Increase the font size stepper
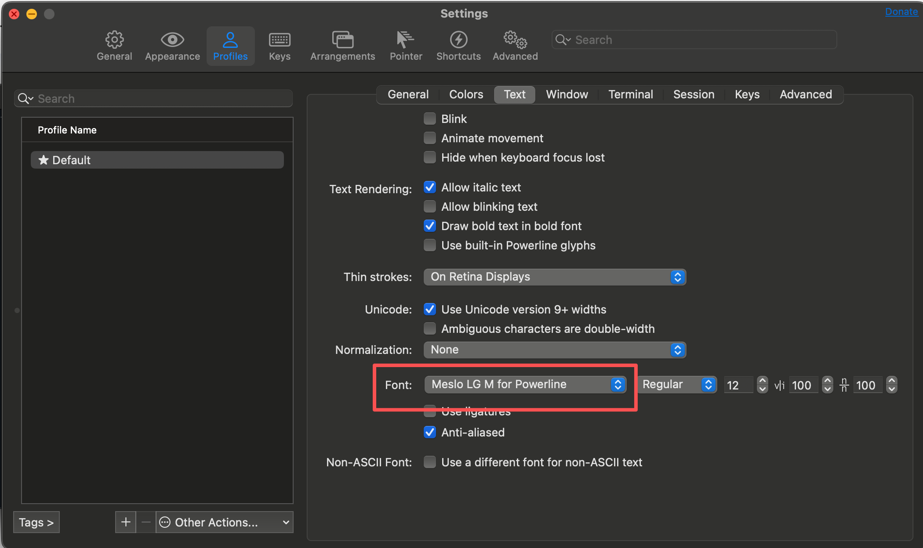The width and height of the screenshot is (923, 548). click(x=763, y=381)
